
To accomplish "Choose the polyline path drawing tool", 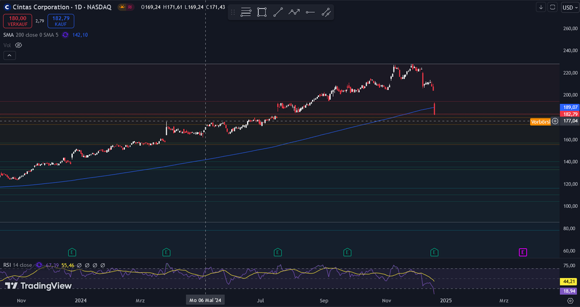I will tap(294, 12).
